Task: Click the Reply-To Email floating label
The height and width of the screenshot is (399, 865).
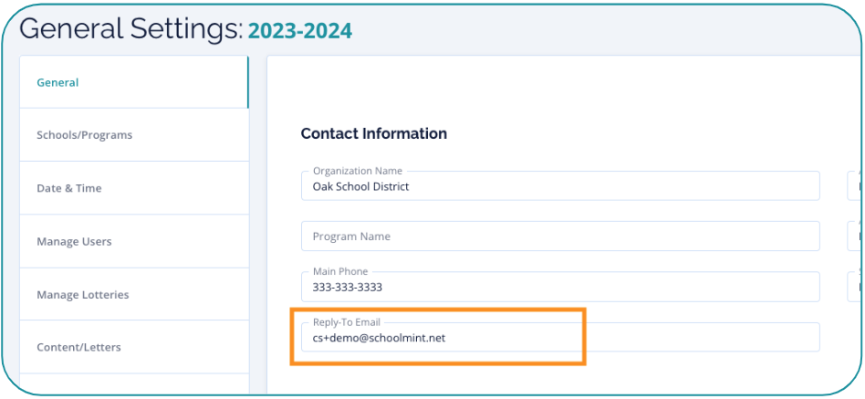Action: tap(346, 322)
